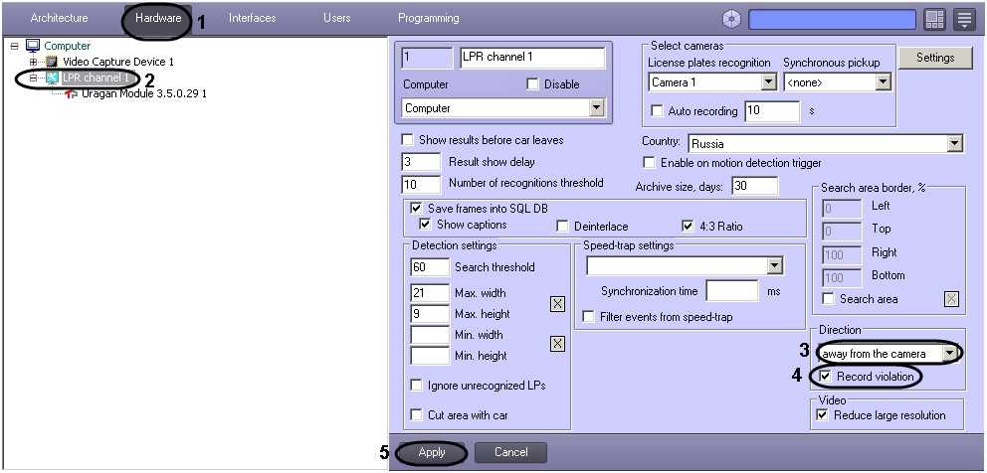The width and height of the screenshot is (987, 473).
Task: Click the Max. height field
Action: 430,314
